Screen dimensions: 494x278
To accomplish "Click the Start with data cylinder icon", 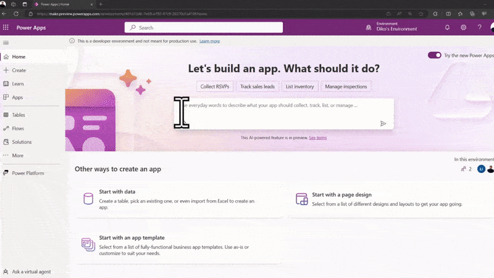I will [x=88, y=198].
